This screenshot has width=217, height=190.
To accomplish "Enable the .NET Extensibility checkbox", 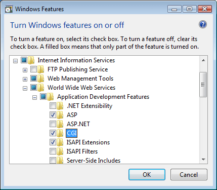I will 53,106.
